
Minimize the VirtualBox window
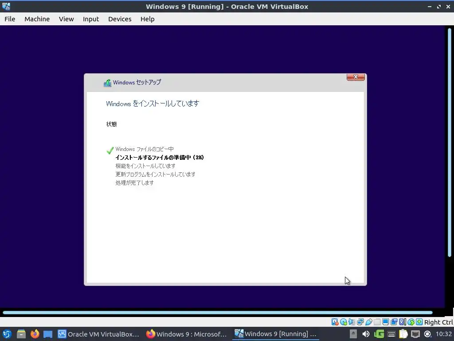coord(430,6)
